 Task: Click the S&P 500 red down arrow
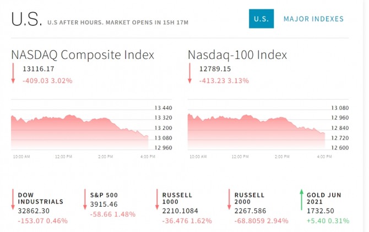coord(85,200)
